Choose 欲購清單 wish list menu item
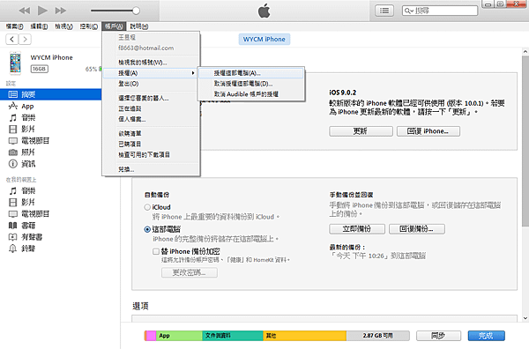The image size is (529, 349). [x=151, y=134]
